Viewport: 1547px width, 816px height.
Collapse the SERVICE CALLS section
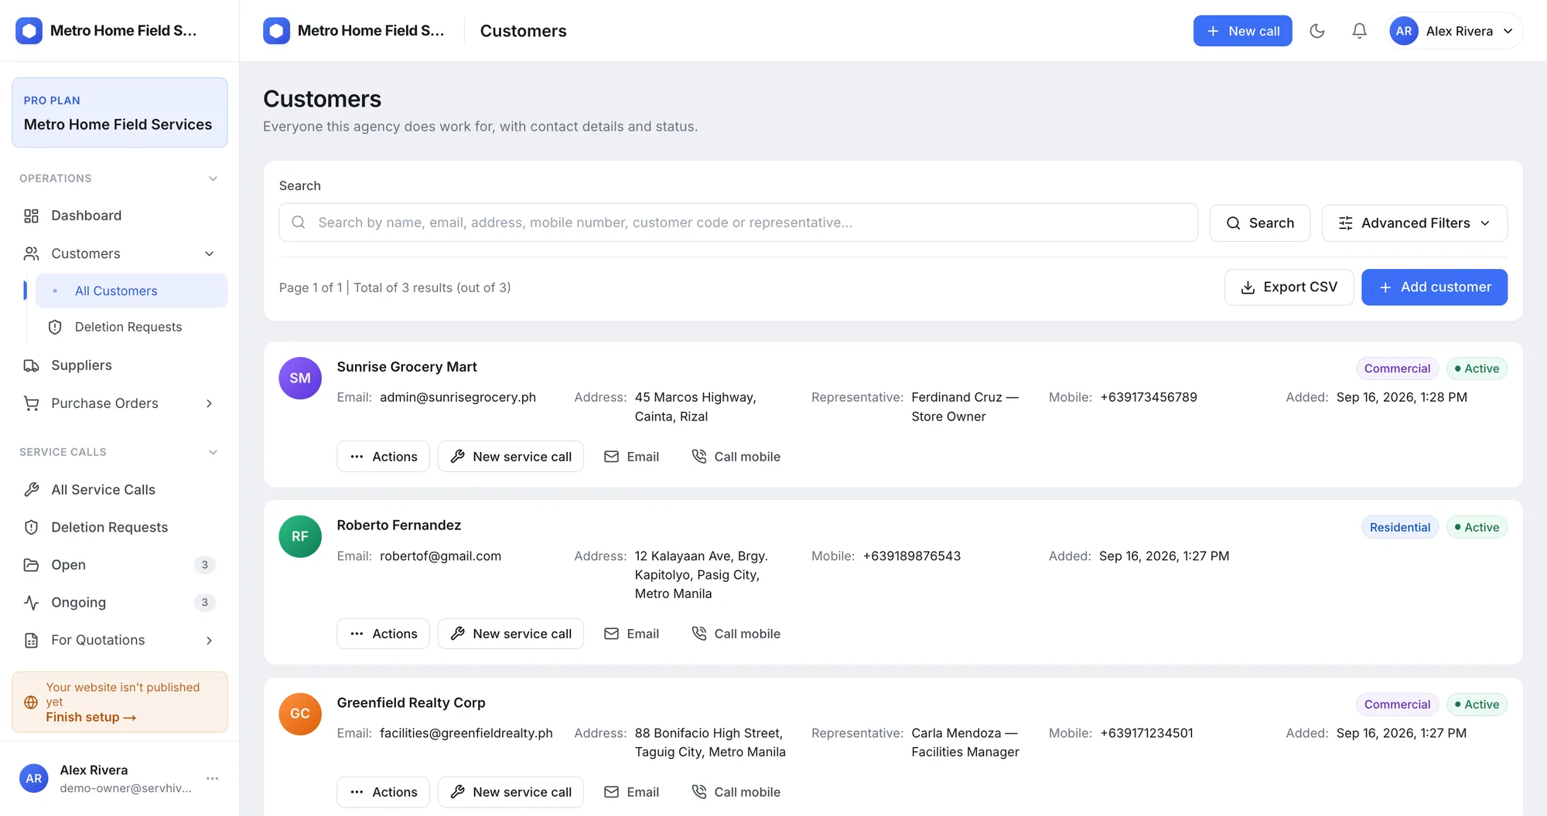[213, 452]
